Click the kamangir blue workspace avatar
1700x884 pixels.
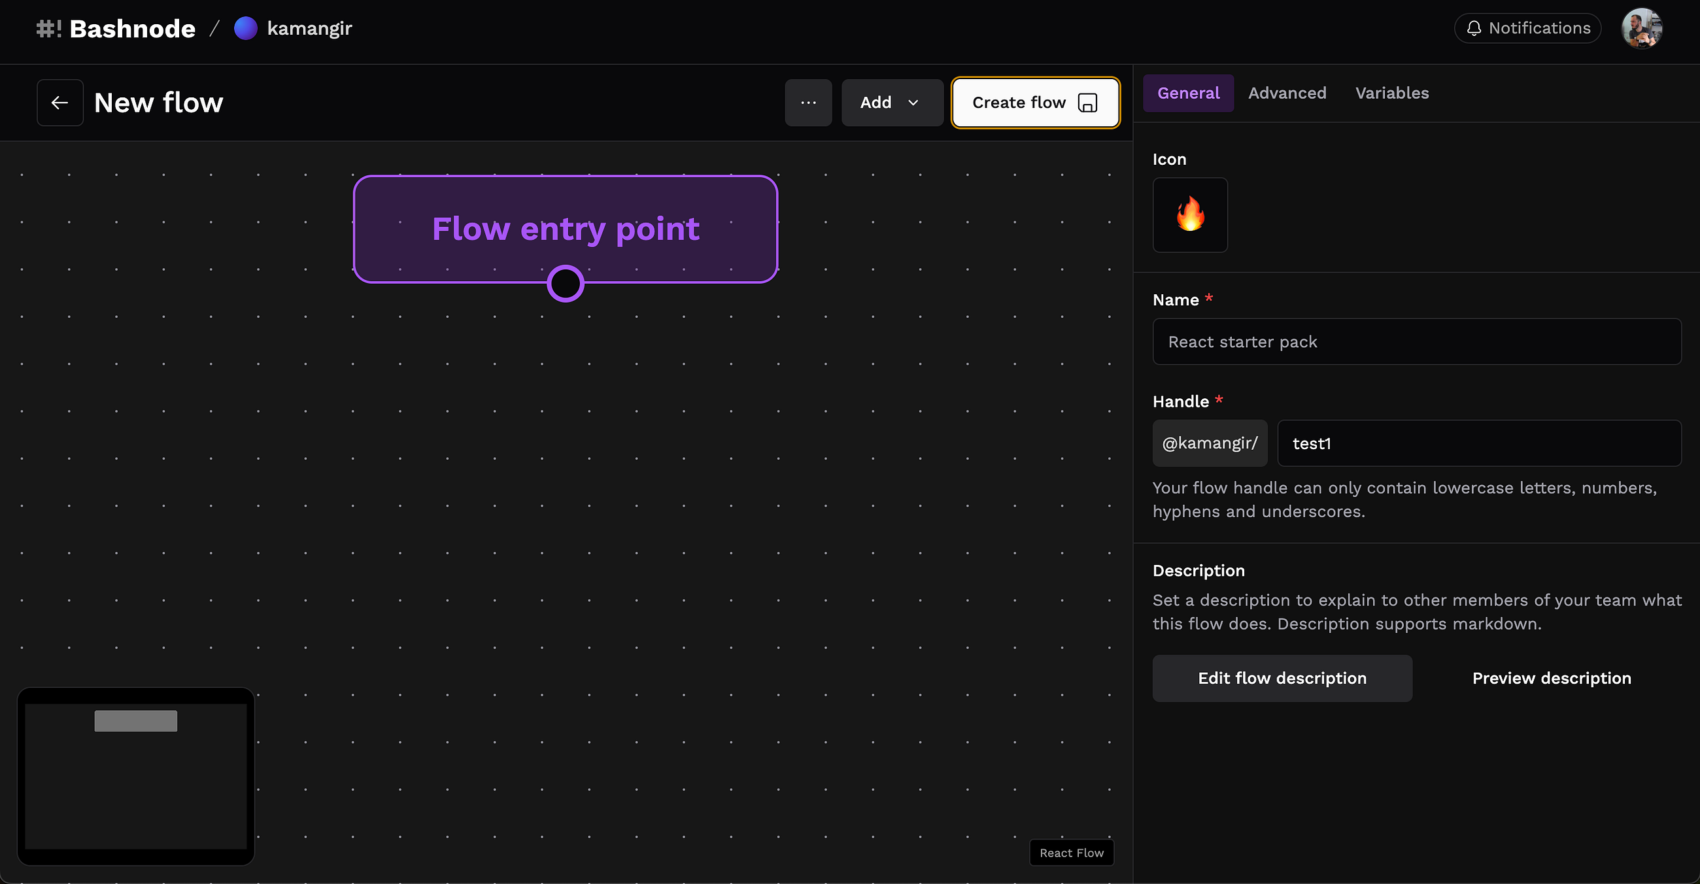(245, 28)
